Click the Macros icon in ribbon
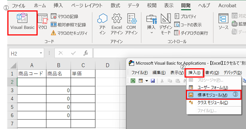 click(x=42, y=22)
